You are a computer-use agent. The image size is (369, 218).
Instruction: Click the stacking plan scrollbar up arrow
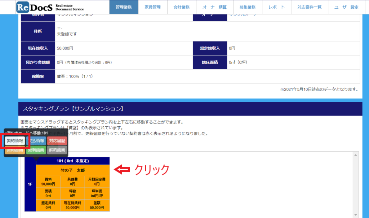[x=356, y=155]
